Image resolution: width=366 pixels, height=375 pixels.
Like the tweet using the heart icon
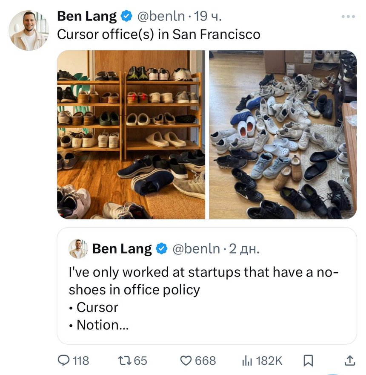coord(187,361)
